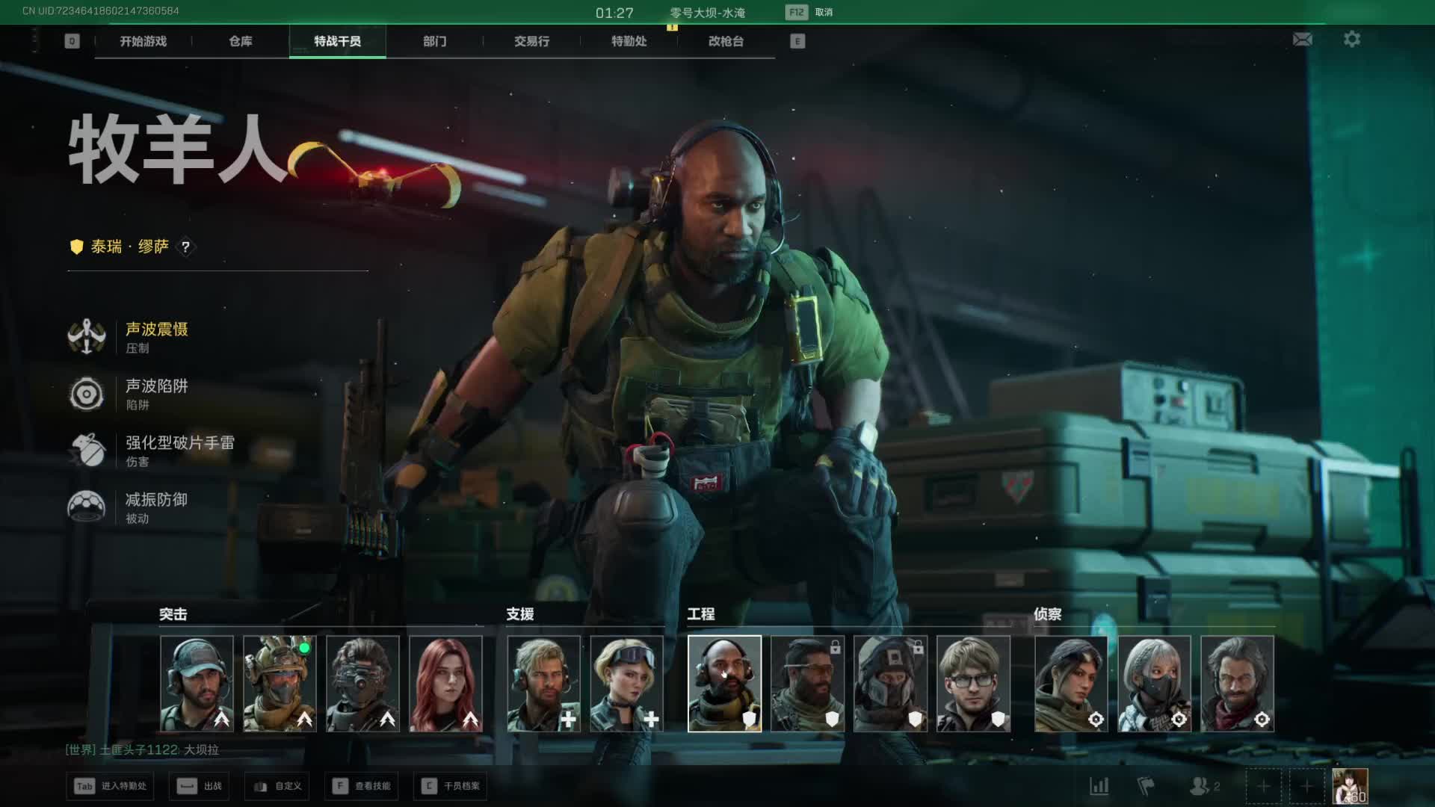Switch to the 交易行 tab
The image size is (1435, 807).
click(x=531, y=41)
